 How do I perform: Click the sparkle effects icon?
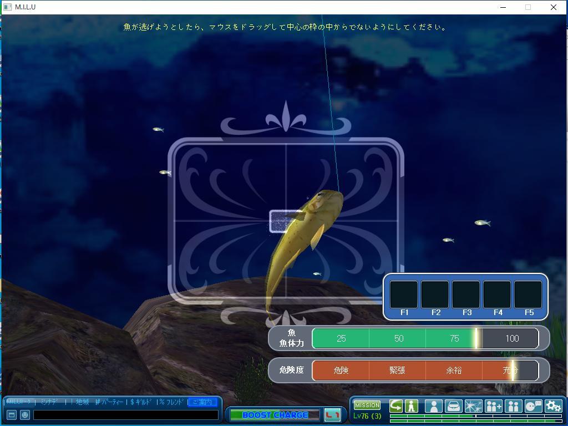point(473,407)
